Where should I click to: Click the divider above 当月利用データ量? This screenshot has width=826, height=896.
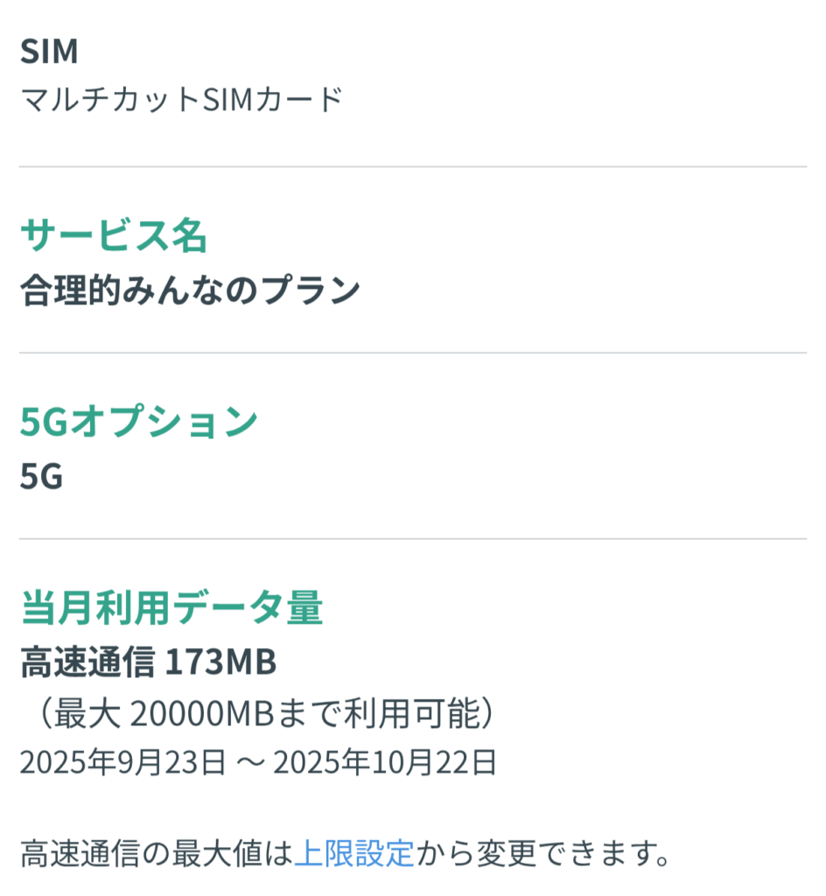413,539
